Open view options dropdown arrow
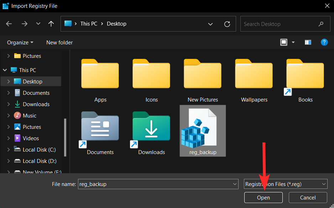The height and width of the screenshot is (208, 334). 293,43
